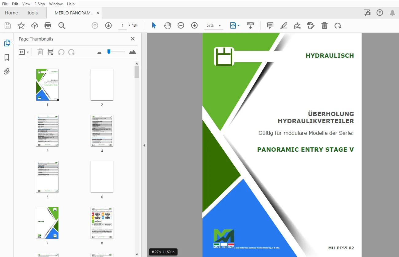Zoom out with the minus button
This screenshot has width=399, height=257.
(181, 25)
